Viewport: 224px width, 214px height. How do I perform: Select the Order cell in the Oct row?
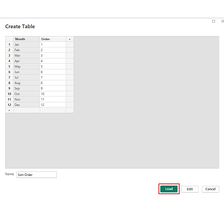pyautogui.click(x=53, y=94)
